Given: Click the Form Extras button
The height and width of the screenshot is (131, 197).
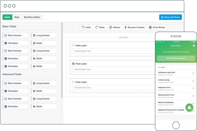Looking at the screenshot, I should click(x=157, y=27).
